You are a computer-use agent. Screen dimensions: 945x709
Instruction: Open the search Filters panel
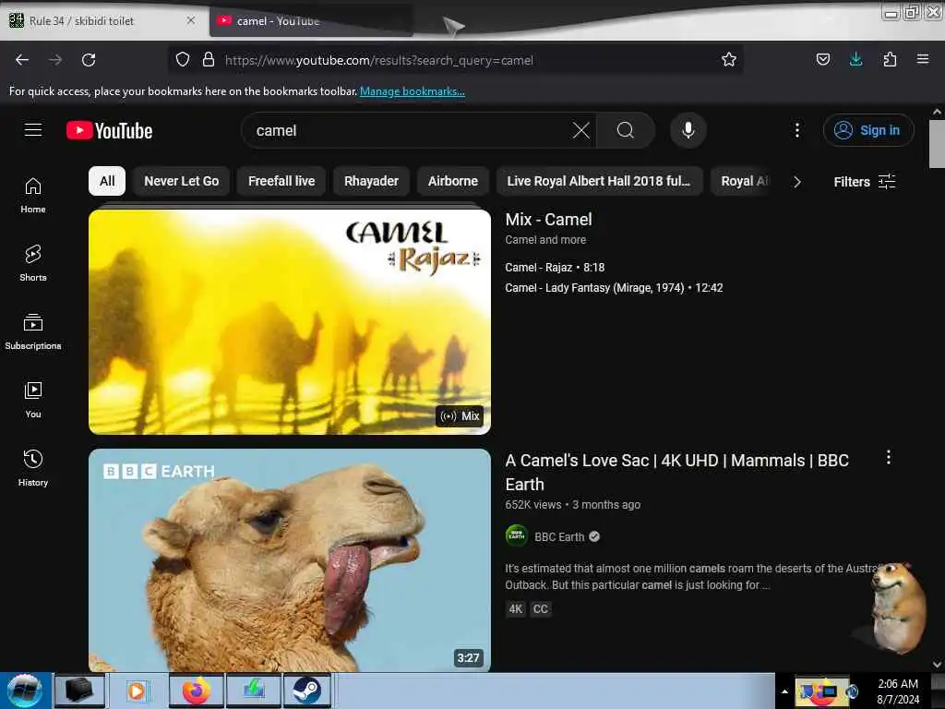tap(864, 182)
